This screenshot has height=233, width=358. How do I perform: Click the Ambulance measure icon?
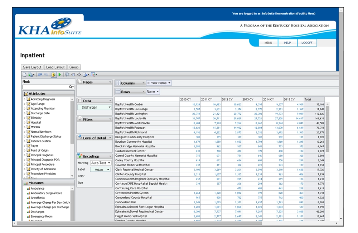(x=28, y=189)
